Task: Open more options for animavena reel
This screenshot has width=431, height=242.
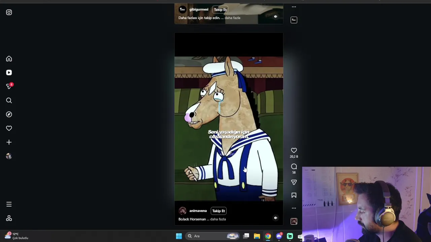Action: [x=294, y=208]
